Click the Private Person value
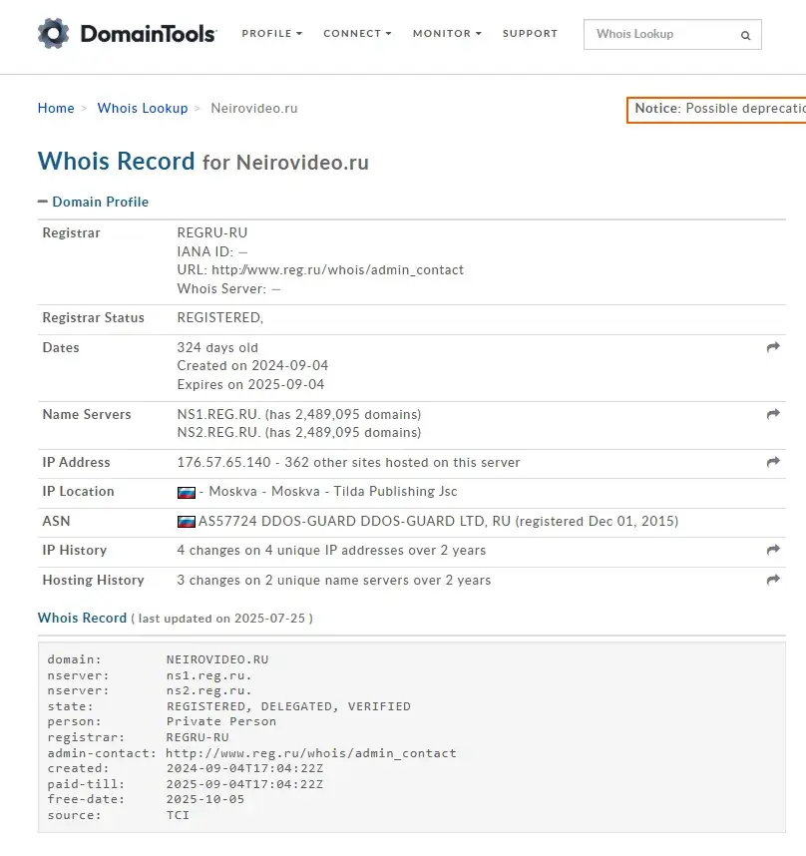 (x=221, y=721)
